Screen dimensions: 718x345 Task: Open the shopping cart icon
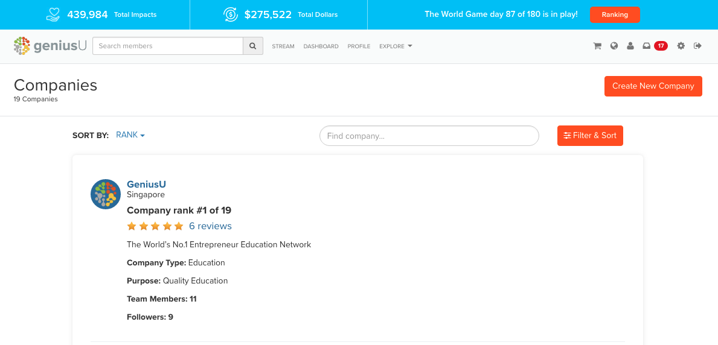597,46
